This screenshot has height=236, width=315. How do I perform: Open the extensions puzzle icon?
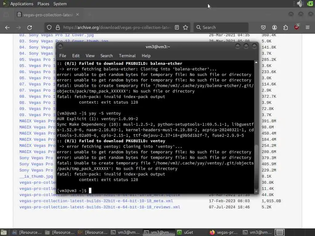(x=285, y=27)
